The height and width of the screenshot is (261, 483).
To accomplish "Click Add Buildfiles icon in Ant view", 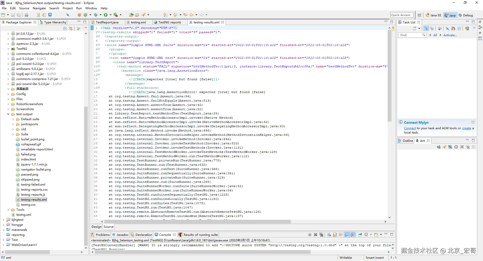I will coord(439,147).
